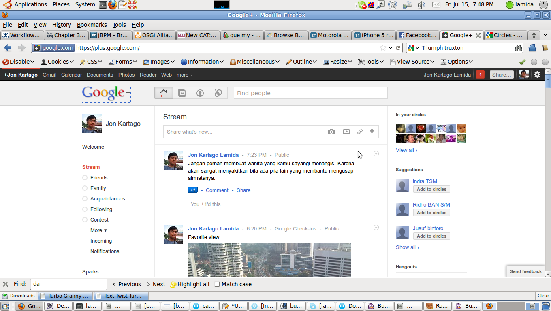Switch to the iPhone 5 tab
This screenshot has width=551, height=311.
point(374,35)
